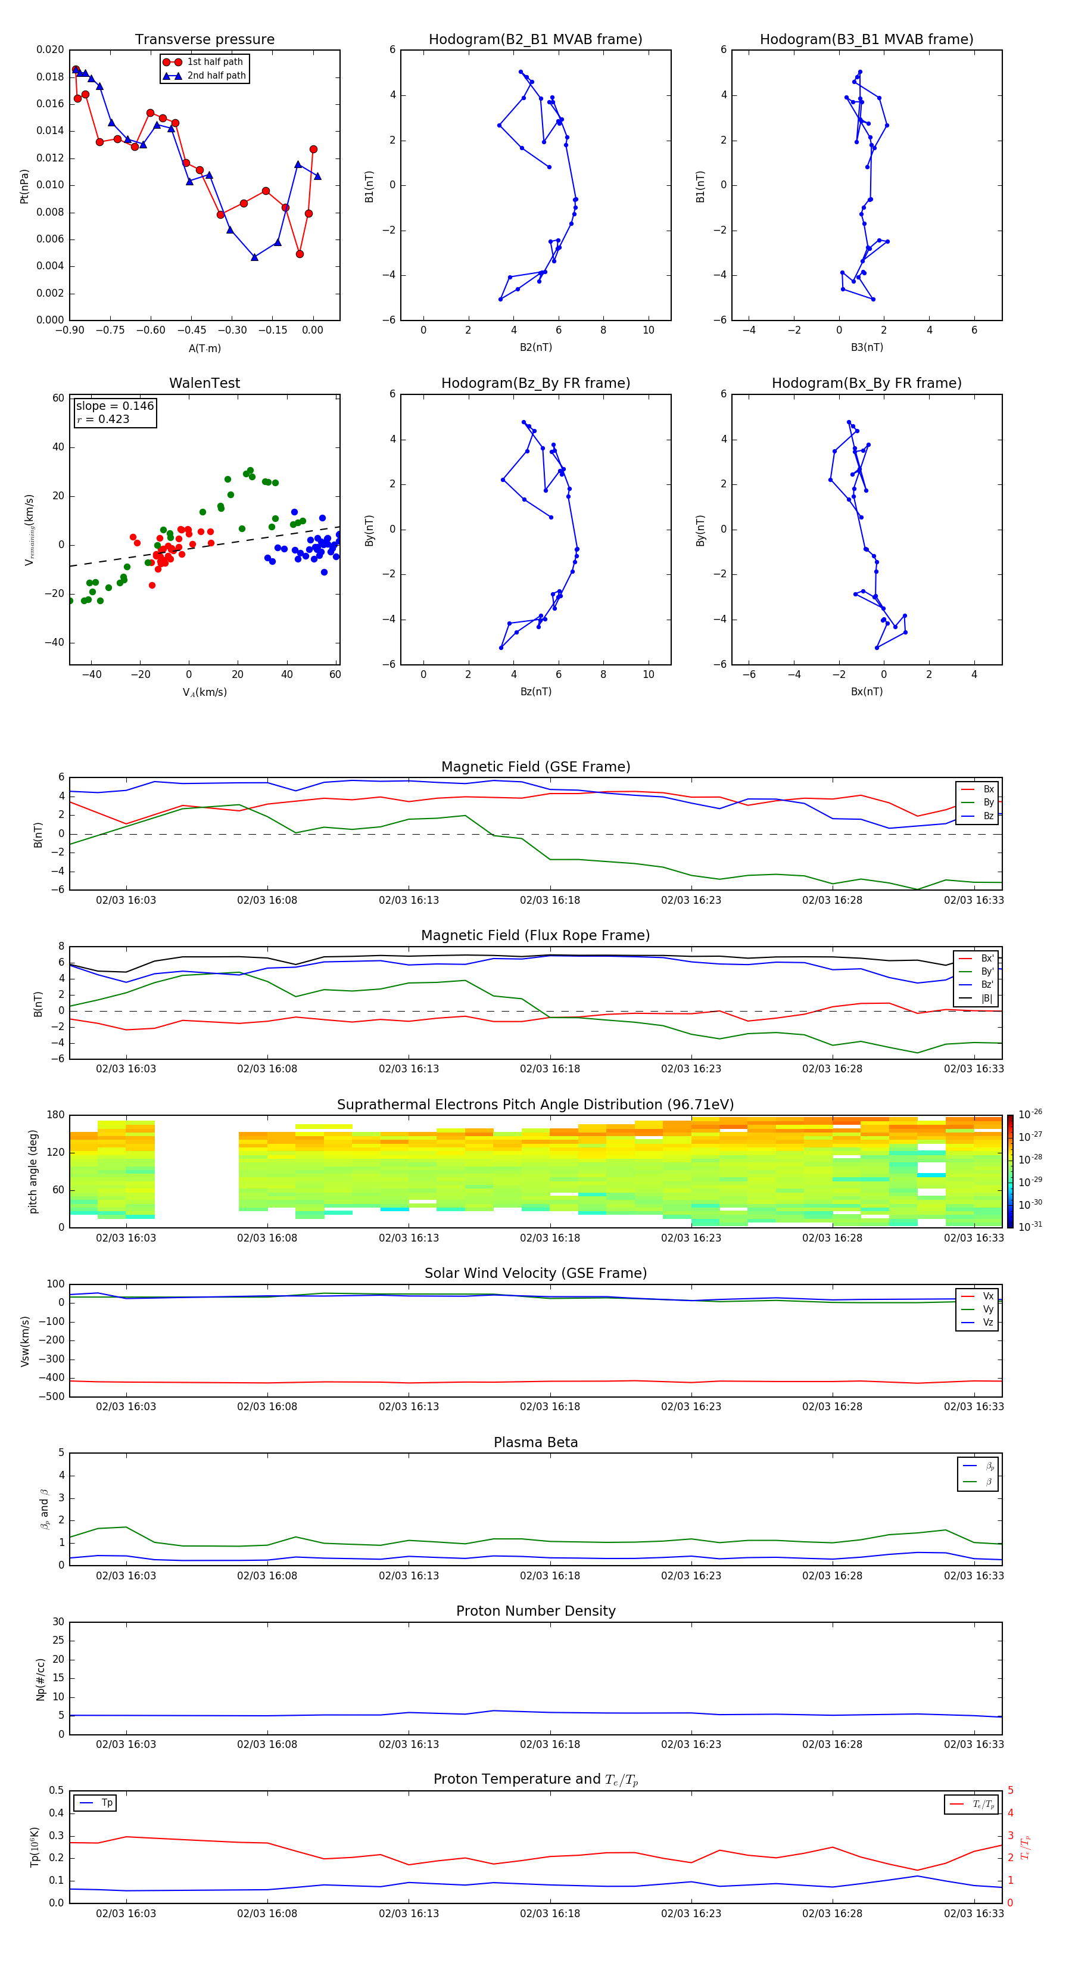Click '2nd half path' legend entry
Screen dimensions: 1072x1966
(x=204, y=76)
